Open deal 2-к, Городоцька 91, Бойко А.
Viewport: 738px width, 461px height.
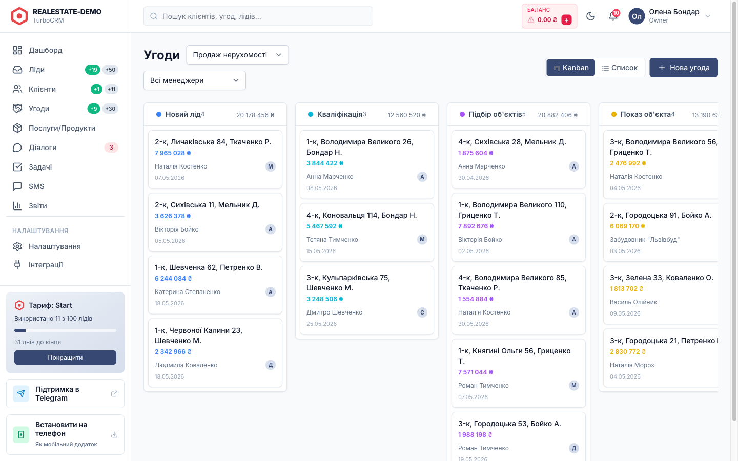click(x=662, y=233)
